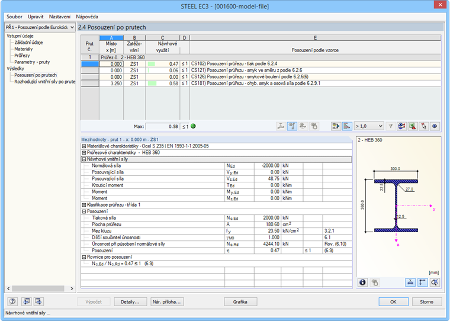Select 'Průřezy' in the navigation tree
Screen dimensions: 450x321
click(x=23, y=55)
